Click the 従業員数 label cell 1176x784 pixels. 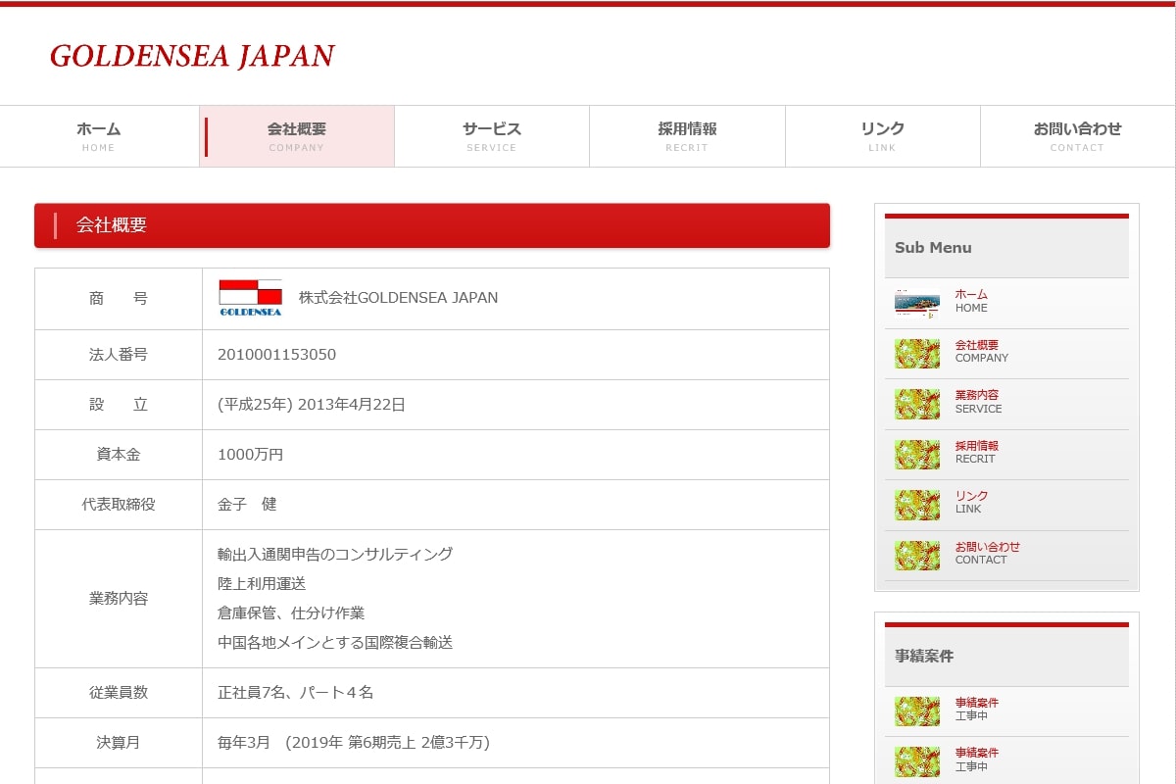click(x=119, y=693)
